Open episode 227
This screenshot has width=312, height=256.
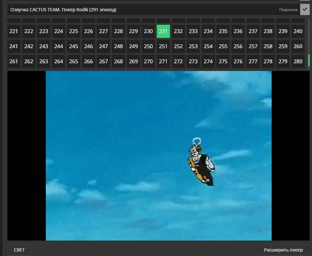[x=104, y=31]
